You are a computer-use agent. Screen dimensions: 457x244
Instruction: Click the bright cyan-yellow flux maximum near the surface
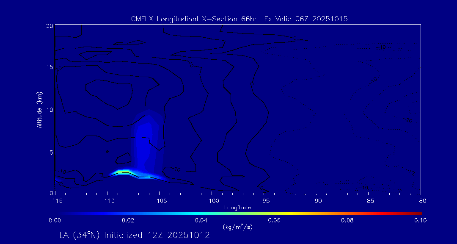[x=123, y=172]
